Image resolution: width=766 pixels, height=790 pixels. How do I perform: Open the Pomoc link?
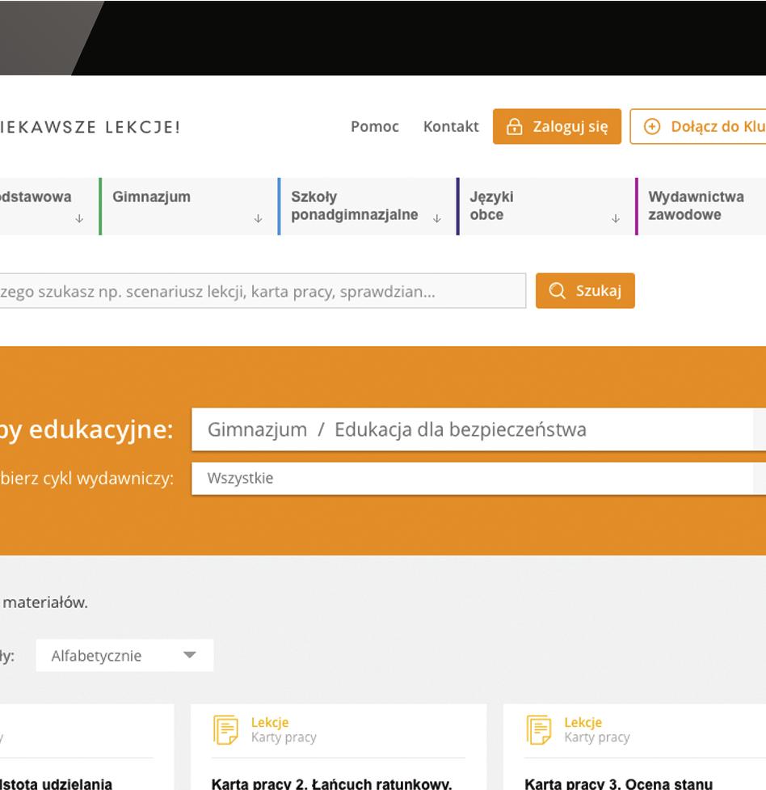tap(375, 126)
